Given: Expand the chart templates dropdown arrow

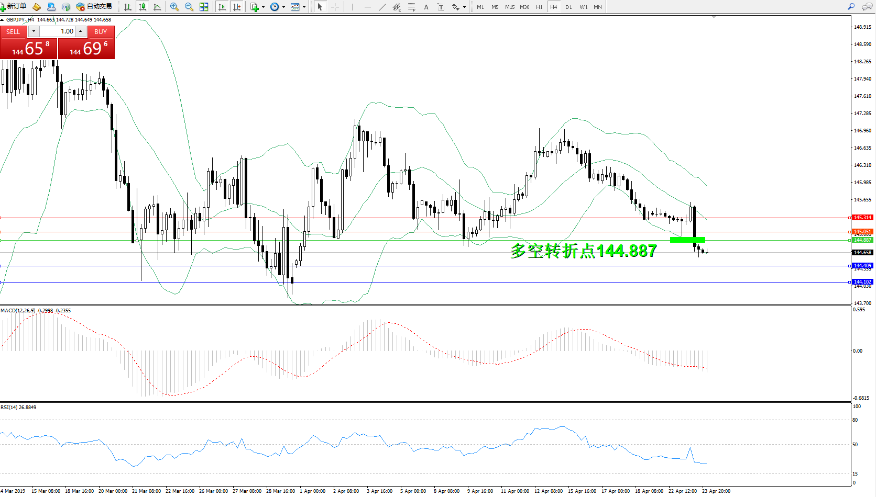Looking at the screenshot, I should [x=304, y=7].
